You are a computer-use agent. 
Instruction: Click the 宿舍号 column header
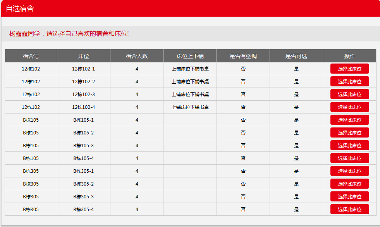pos(31,56)
